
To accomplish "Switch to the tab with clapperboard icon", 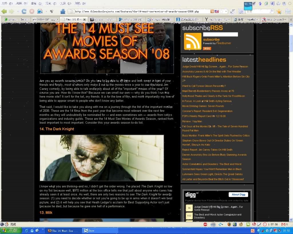I will [x=102, y=19].
